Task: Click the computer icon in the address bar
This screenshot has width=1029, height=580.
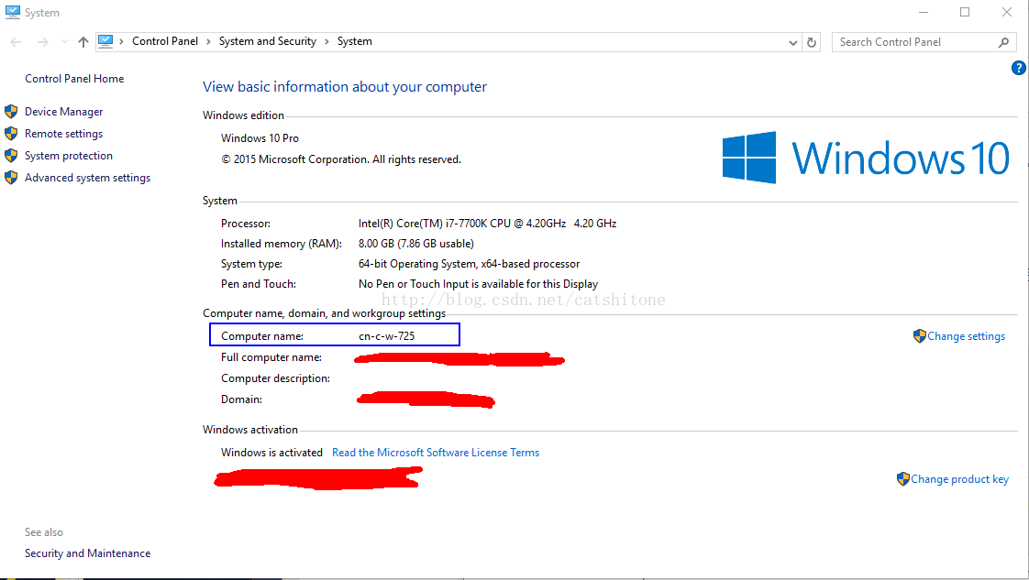Action: pos(105,41)
